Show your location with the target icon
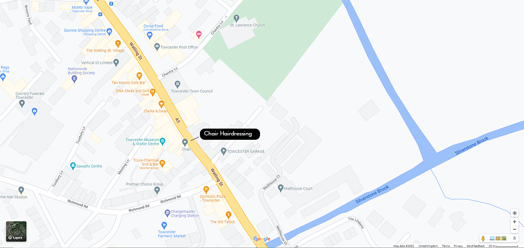This screenshot has height=248, width=524. click(x=514, y=213)
